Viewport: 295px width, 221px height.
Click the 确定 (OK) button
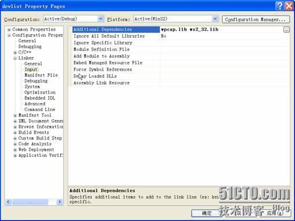207,213
